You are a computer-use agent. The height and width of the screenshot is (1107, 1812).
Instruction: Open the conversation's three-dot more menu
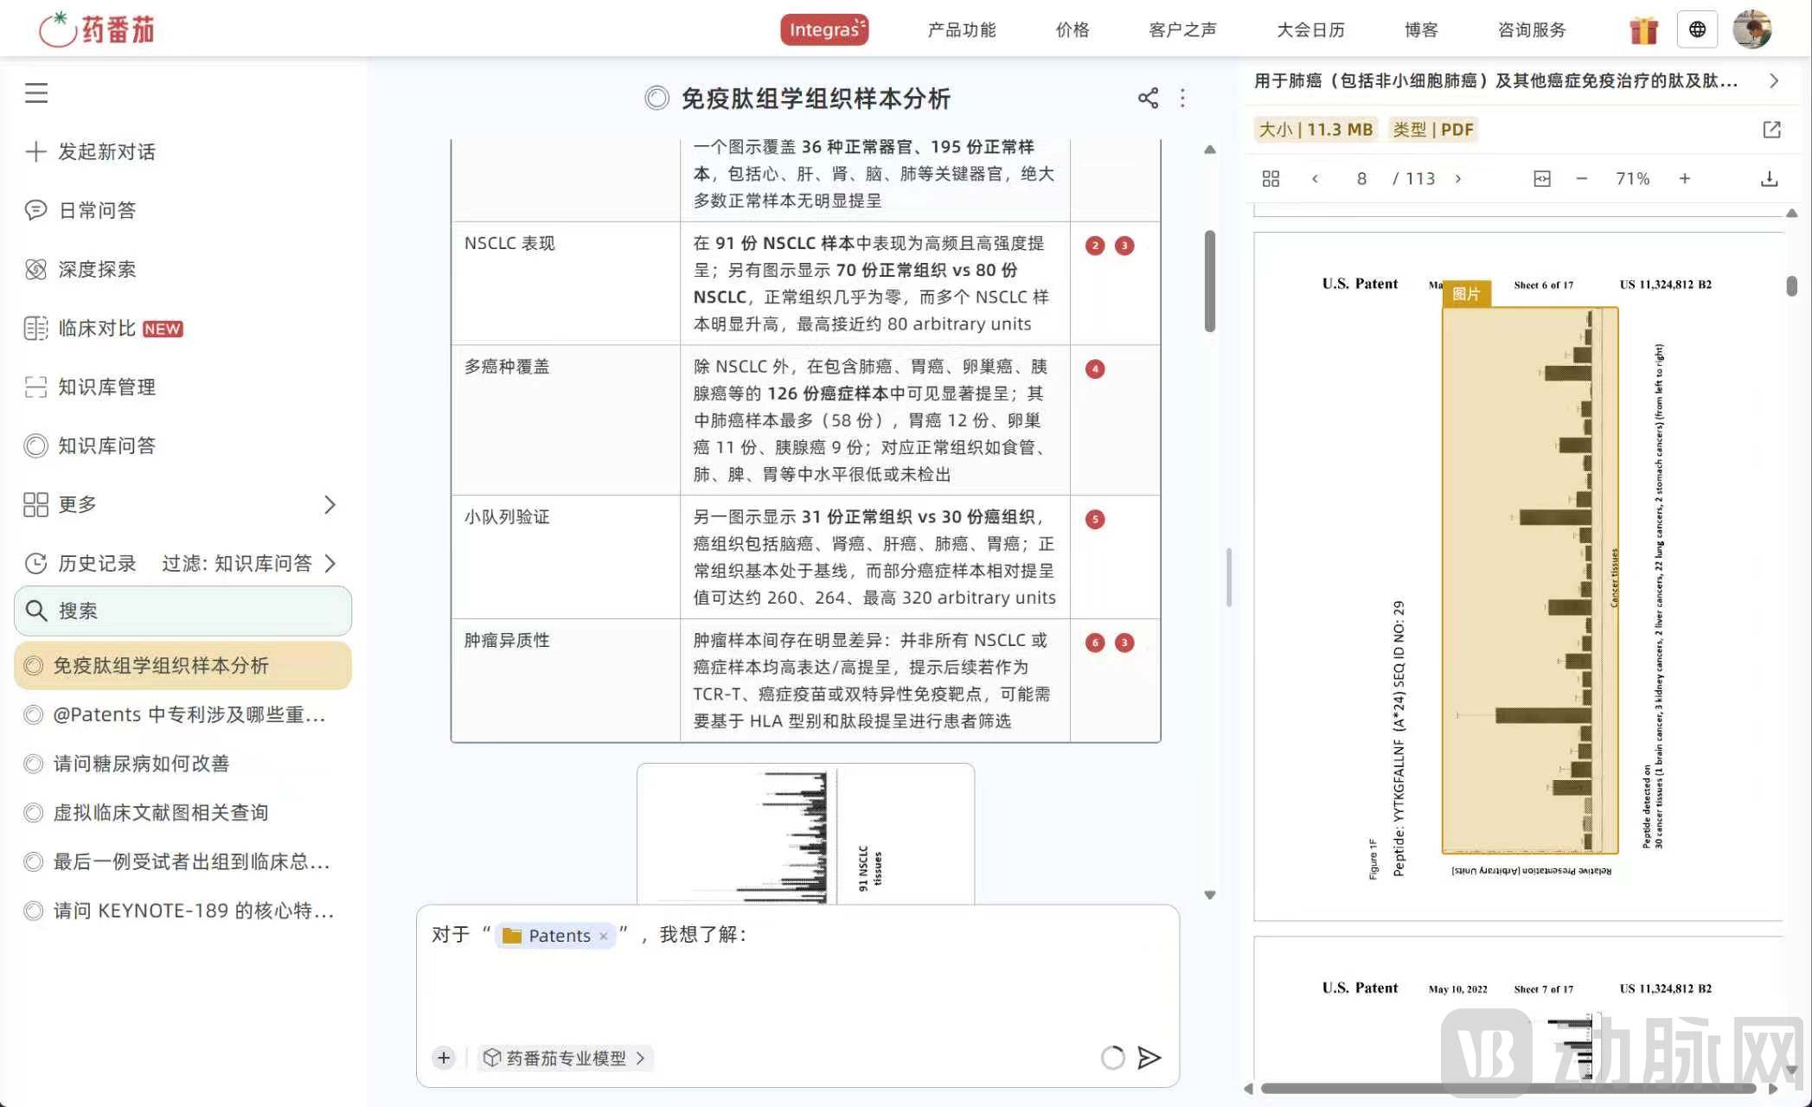(x=1182, y=99)
